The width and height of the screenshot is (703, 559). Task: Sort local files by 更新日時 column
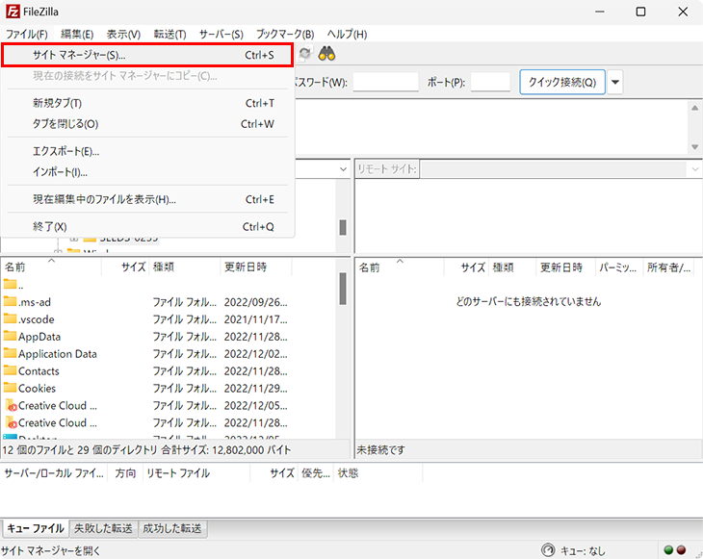click(256, 267)
